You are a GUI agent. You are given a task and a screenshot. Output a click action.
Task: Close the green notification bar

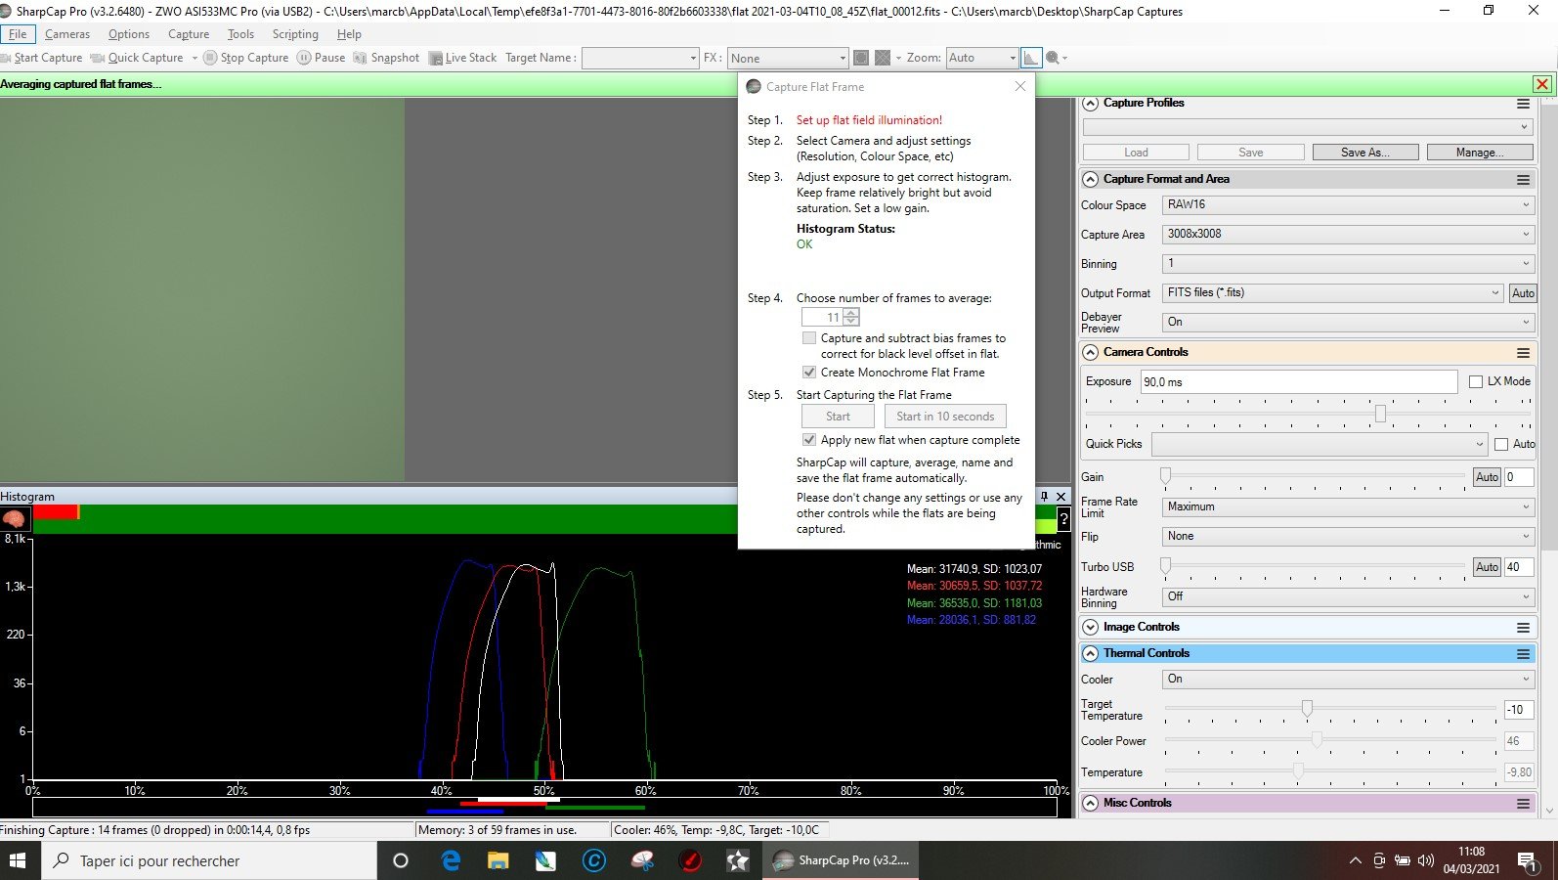(1542, 84)
